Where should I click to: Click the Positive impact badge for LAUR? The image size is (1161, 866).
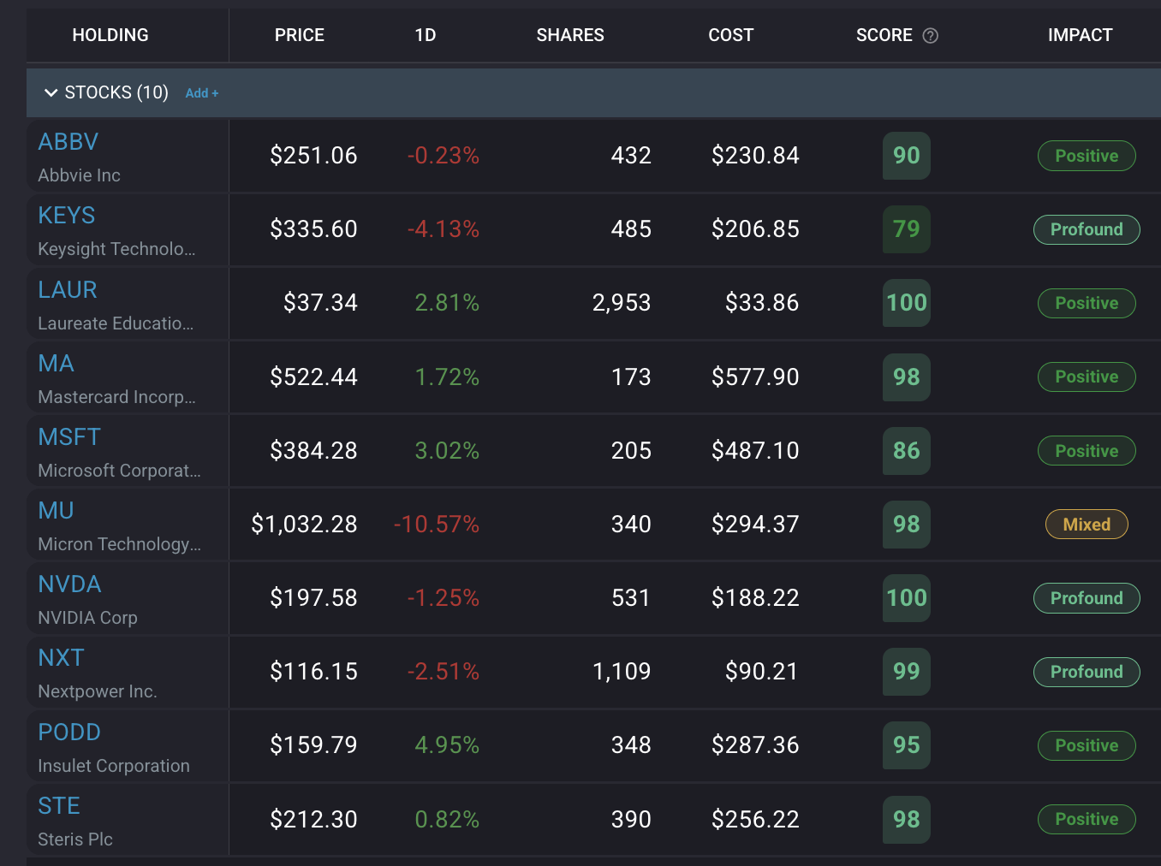[1087, 303]
